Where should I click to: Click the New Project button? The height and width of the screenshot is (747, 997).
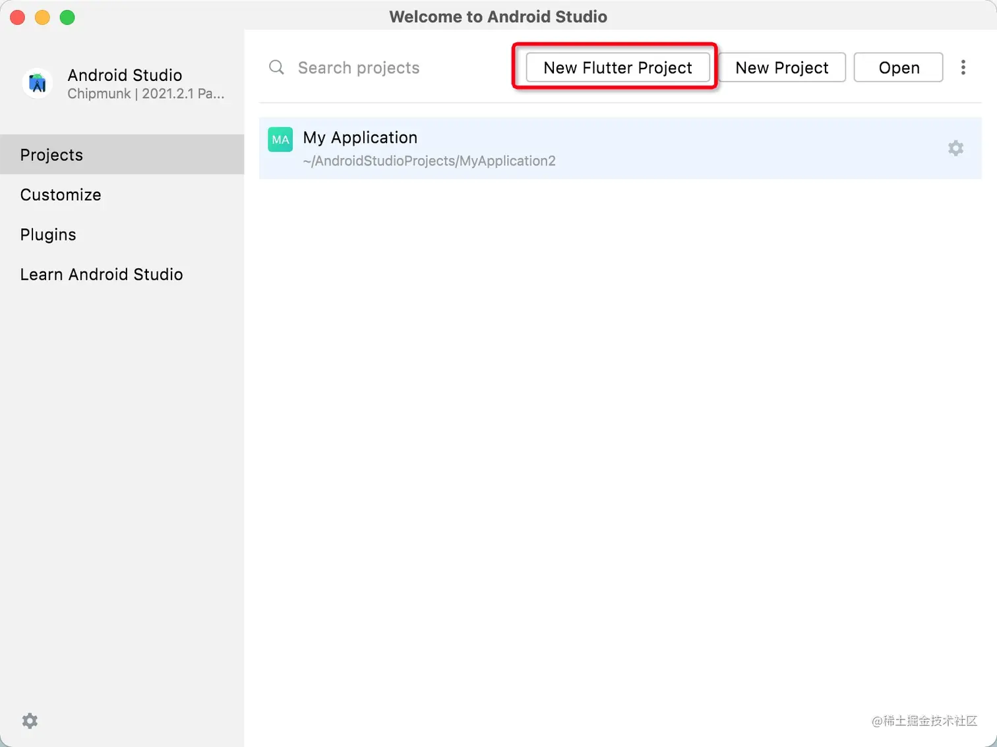781,67
